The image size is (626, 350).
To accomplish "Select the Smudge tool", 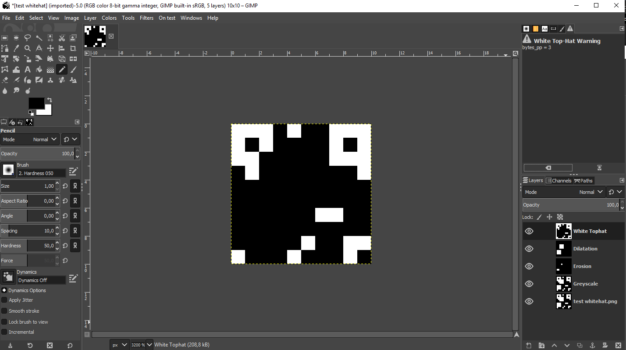I will point(16,90).
